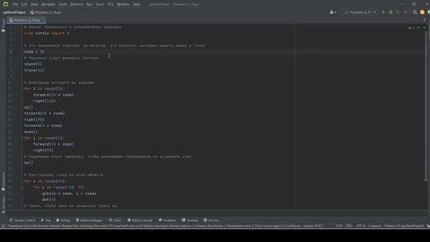
Task: Click the shared indexes notification in status bar
Action: (165, 226)
